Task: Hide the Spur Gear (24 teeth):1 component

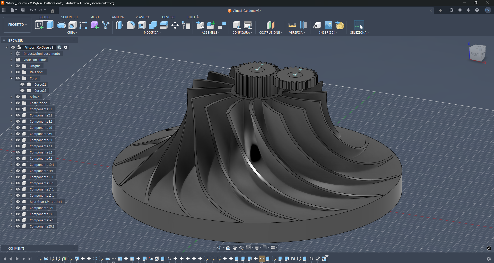Action: (18, 202)
